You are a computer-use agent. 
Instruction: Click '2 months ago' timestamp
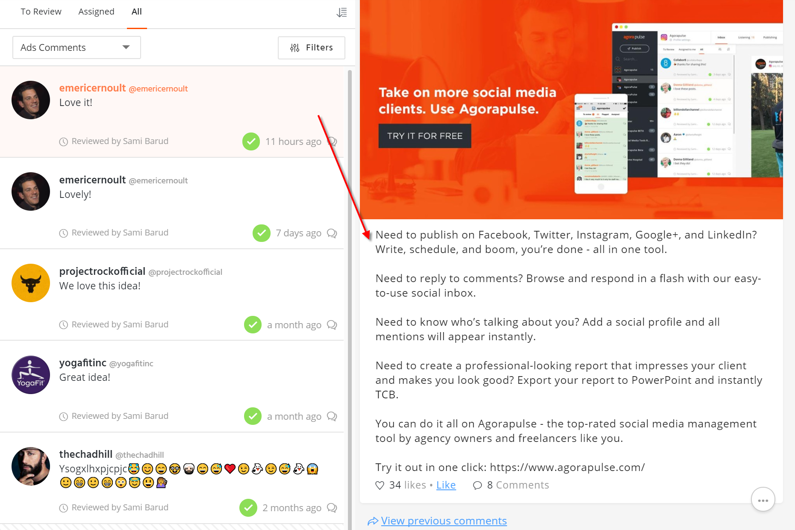(x=291, y=508)
